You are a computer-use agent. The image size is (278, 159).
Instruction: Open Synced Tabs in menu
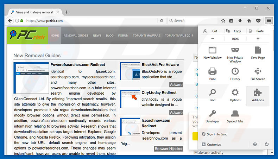(235, 116)
